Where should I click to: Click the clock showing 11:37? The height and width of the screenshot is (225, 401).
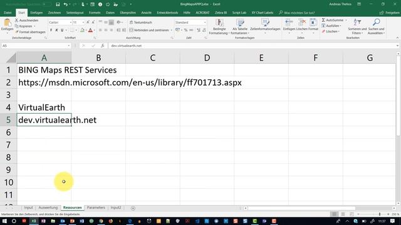382,221
